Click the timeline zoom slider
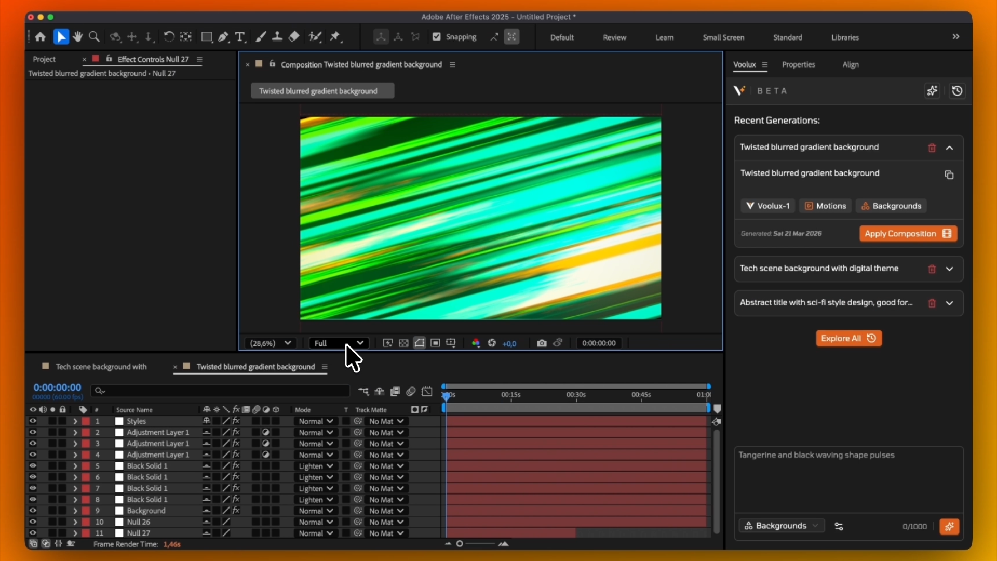Screen dimensions: 997x561 [x=460, y=544]
